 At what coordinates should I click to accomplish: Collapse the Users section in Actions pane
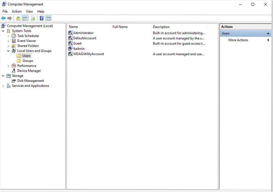tap(268, 33)
